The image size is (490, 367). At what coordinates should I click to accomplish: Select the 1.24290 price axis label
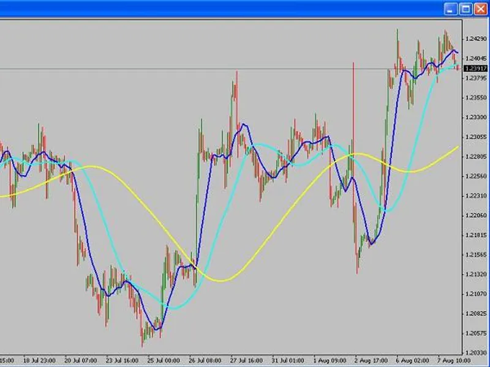coord(477,39)
